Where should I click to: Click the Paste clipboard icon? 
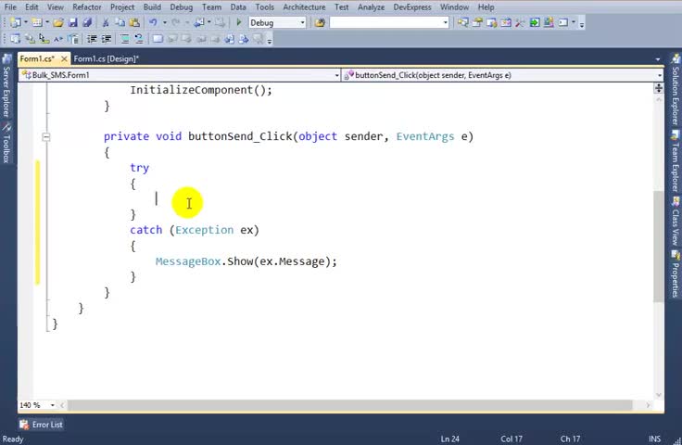(x=135, y=22)
